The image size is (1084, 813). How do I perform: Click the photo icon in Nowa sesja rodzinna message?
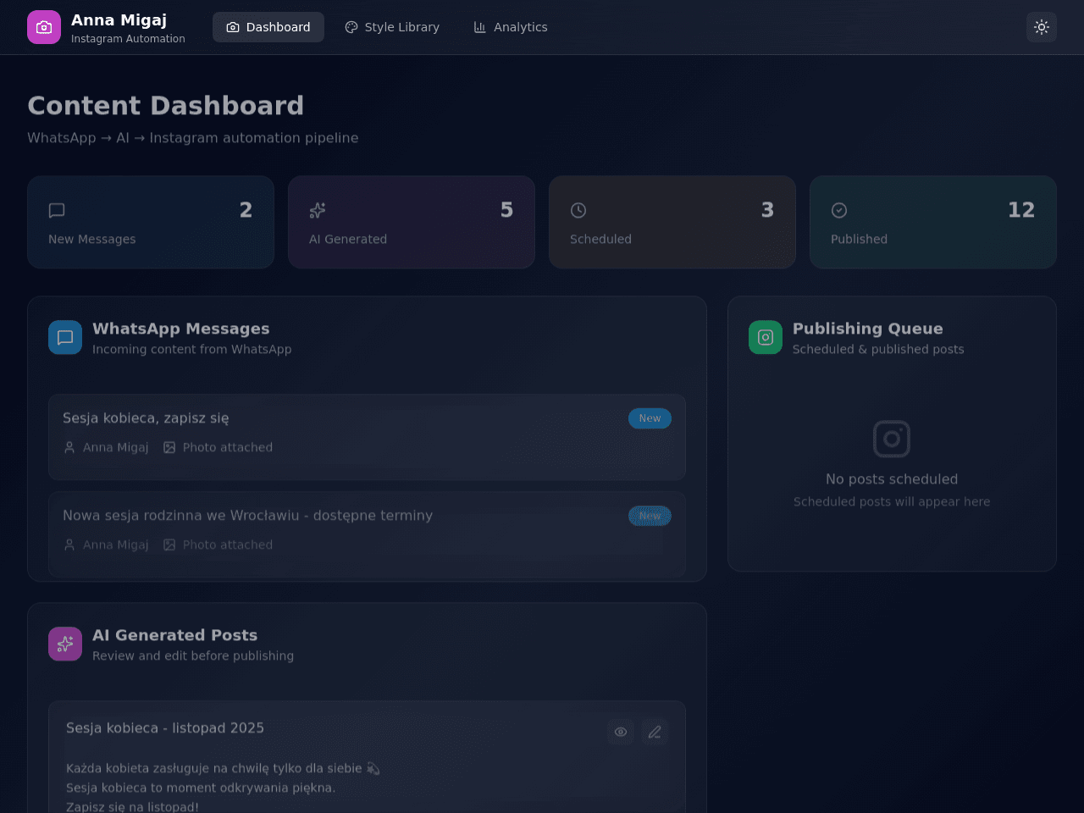[x=169, y=545]
